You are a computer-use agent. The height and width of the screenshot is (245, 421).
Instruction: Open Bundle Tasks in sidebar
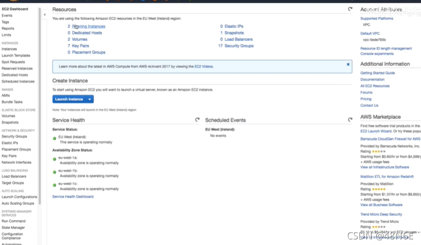12,102
